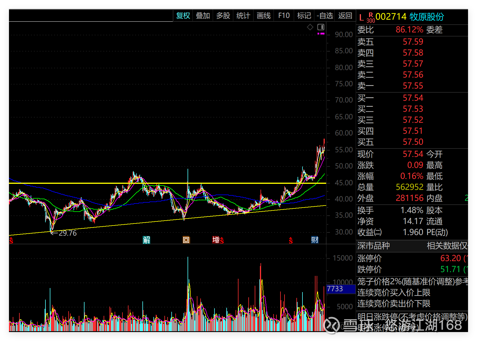
Task: Click the 净资 value 14.17
Action: 413,221
